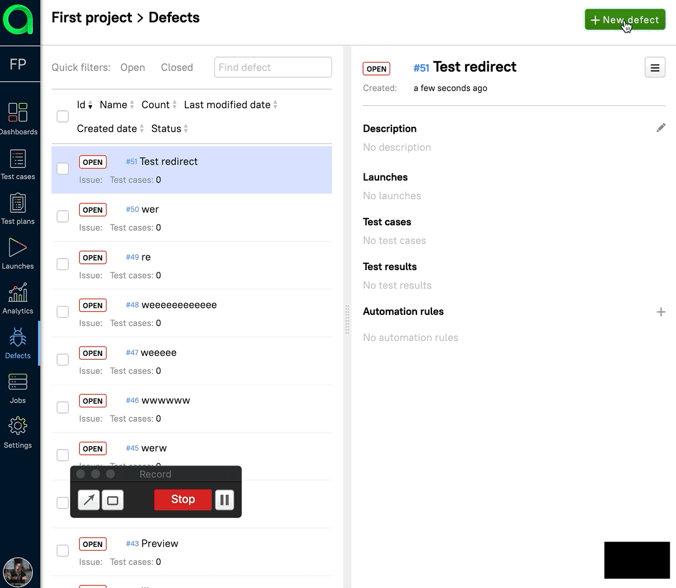Click the Find defect search field
676x588 pixels.
273,67
